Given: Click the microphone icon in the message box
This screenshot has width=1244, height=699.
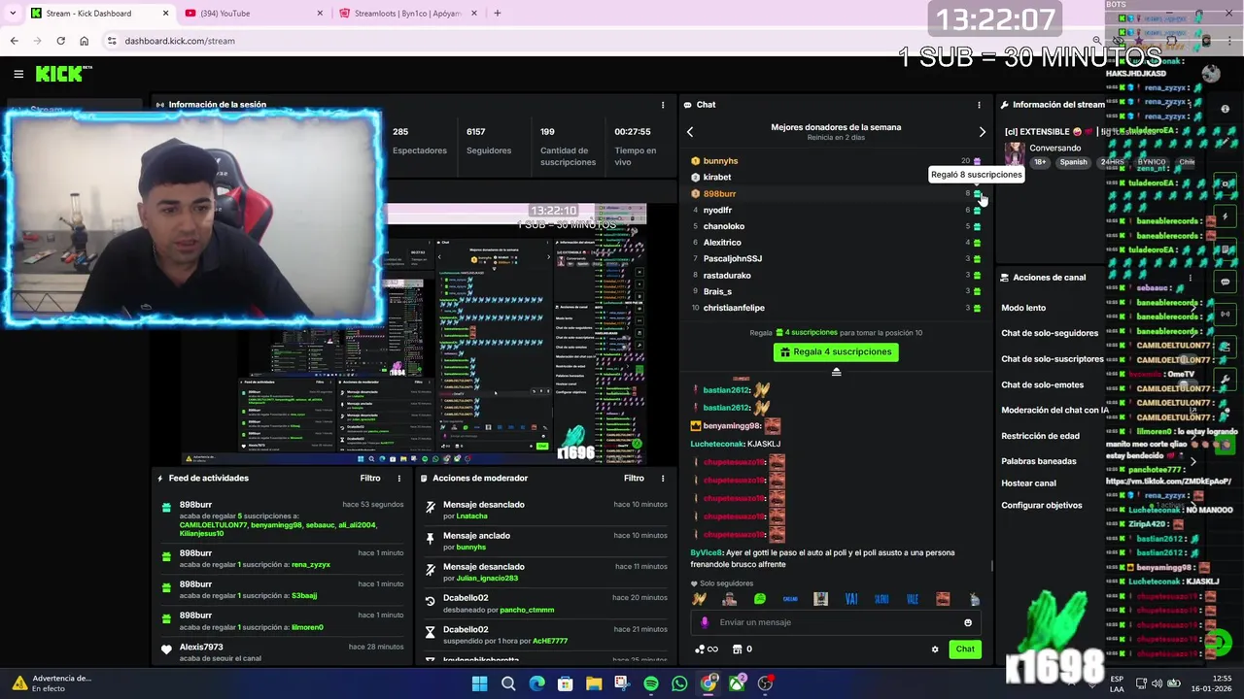Looking at the screenshot, I should 705,622.
